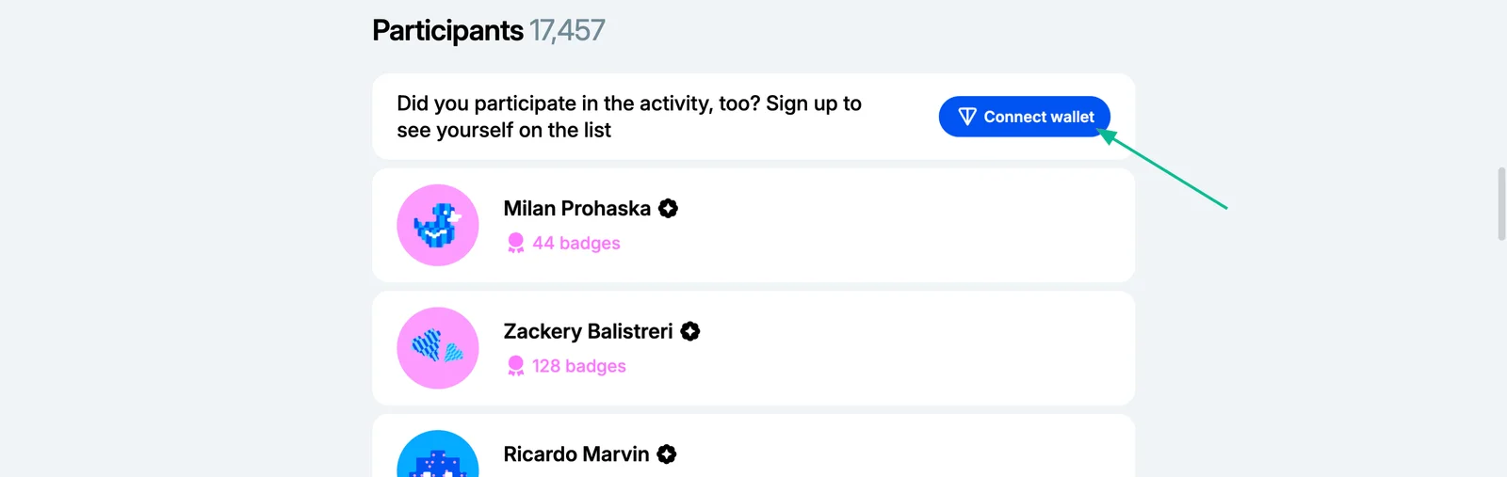Click the TON diamond icon in Connect wallet
The width and height of the screenshot is (1507, 477).
coord(967,117)
